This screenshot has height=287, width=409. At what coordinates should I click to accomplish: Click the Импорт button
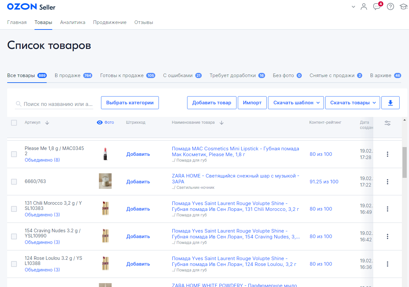click(252, 103)
